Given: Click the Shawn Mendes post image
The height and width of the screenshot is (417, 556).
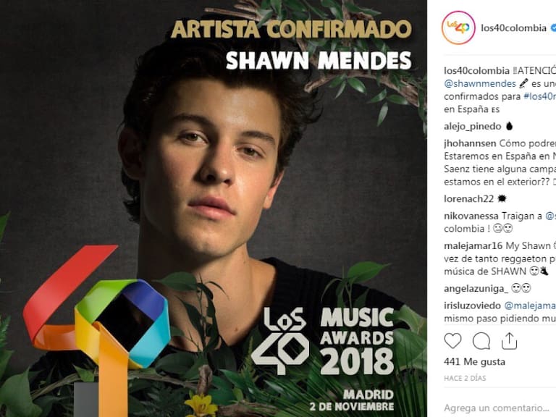Looking at the screenshot, I should click(214, 208).
